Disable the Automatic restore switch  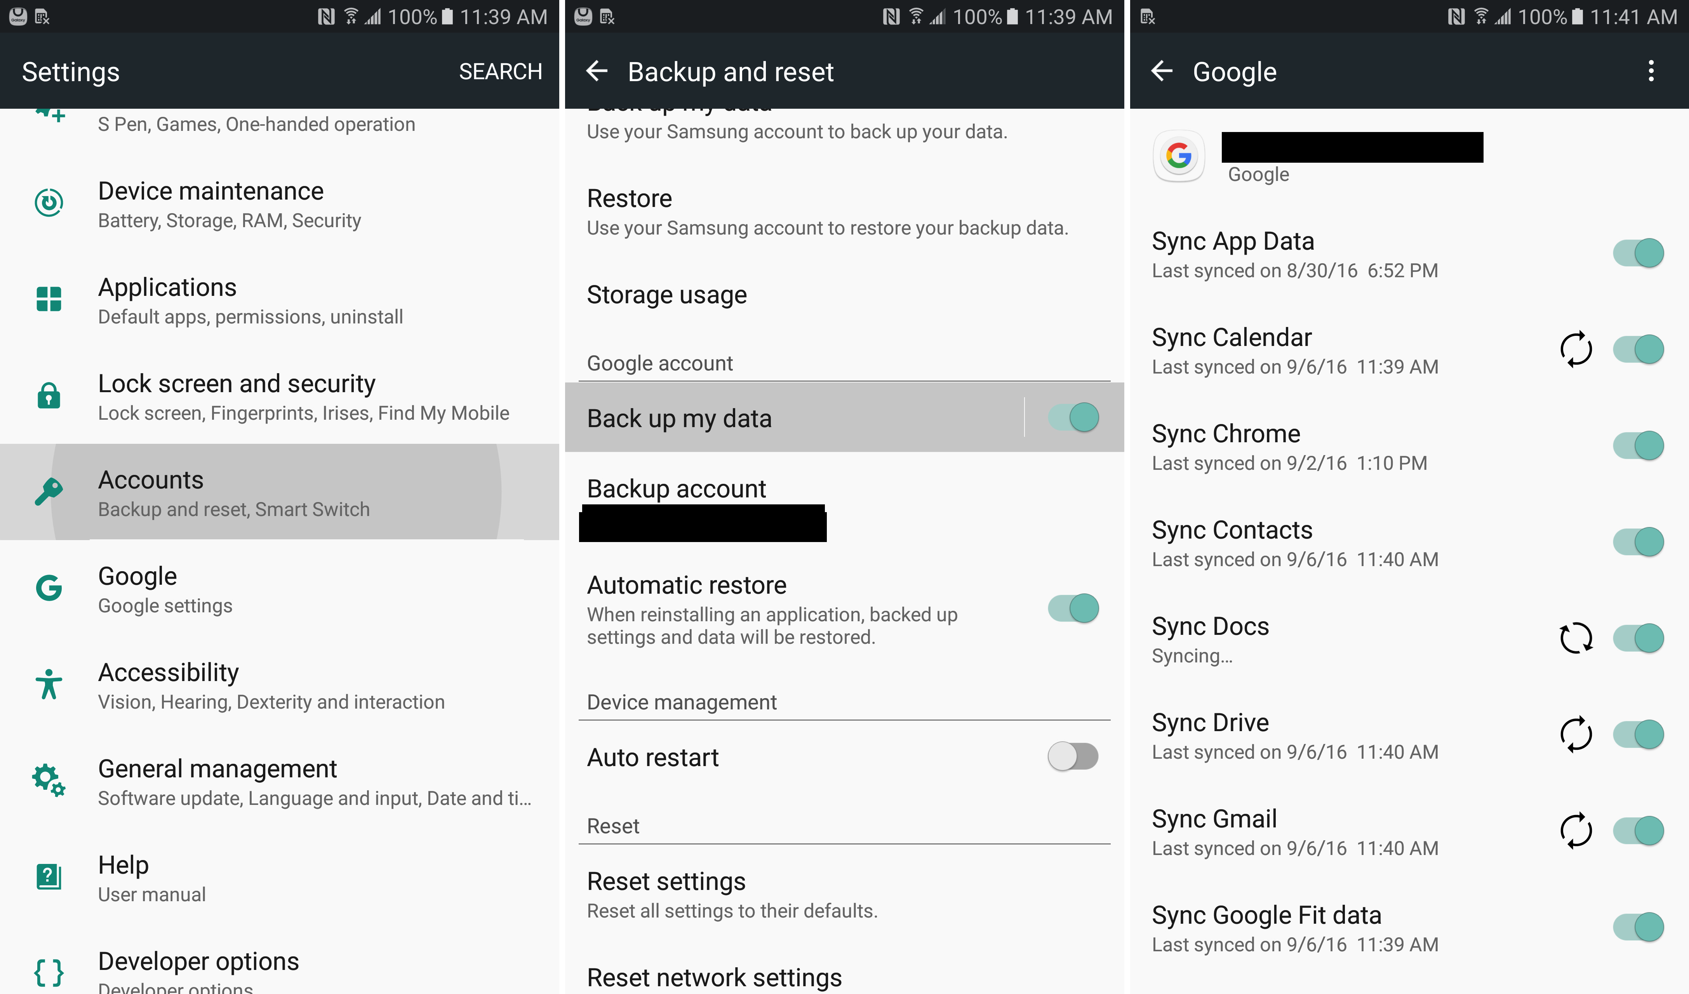pyautogui.click(x=1073, y=608)
